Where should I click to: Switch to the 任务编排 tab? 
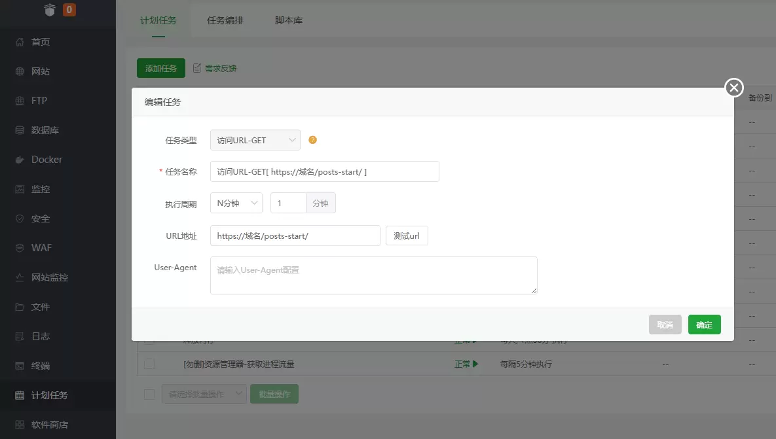click(x=225, y=20)
